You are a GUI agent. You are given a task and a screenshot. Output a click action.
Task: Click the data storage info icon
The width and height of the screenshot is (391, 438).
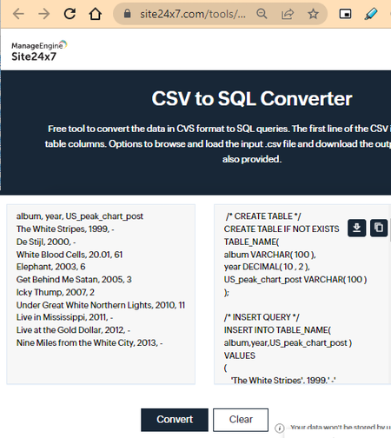click(280, 428)
